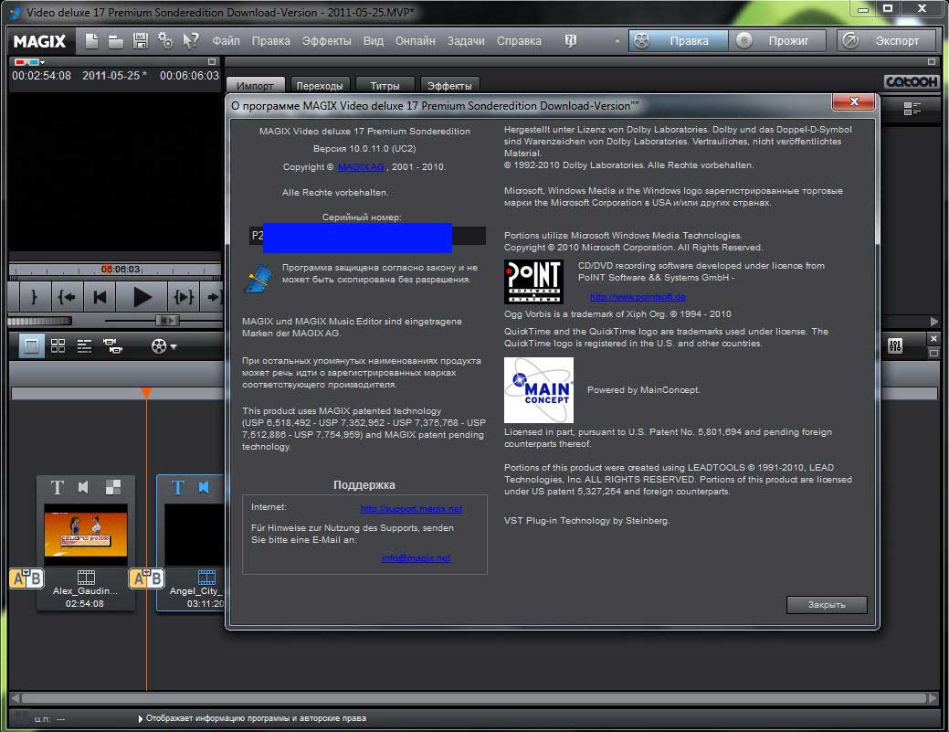Switch to scene overview grid mode
The image size is (949, 732).
tap(58, 346)
